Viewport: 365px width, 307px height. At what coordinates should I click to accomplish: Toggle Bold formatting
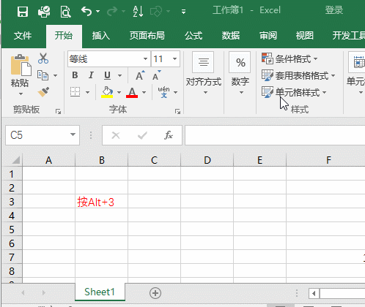point(75,75)
